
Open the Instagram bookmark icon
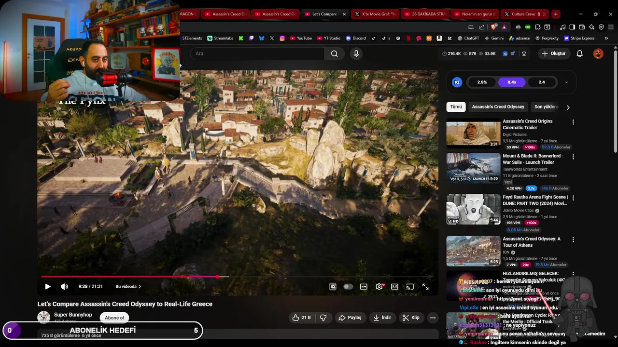click(x=282, y=38)
